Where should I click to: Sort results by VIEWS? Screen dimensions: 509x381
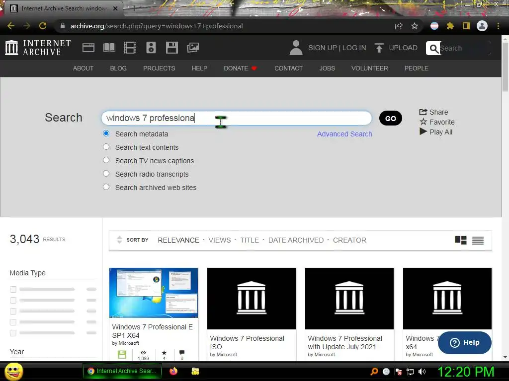click(219, 240)
